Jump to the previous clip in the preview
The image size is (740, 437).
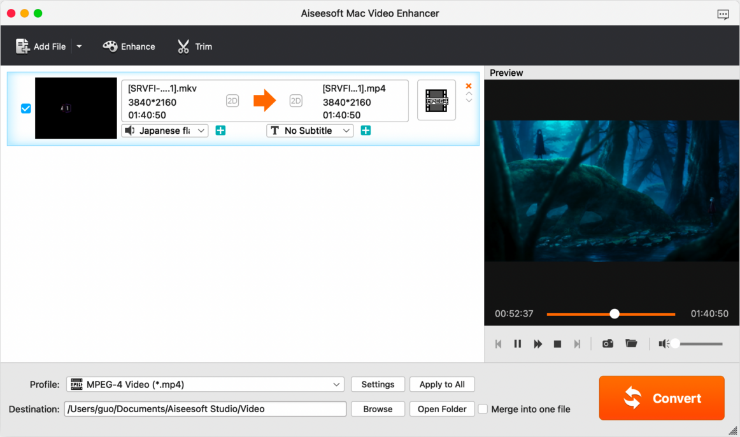499,344
